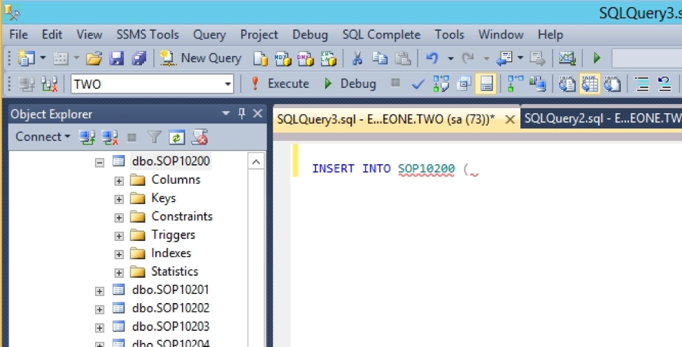
Task: Open a new Analysis Services XMLA Query
Action: coord(328,58)
